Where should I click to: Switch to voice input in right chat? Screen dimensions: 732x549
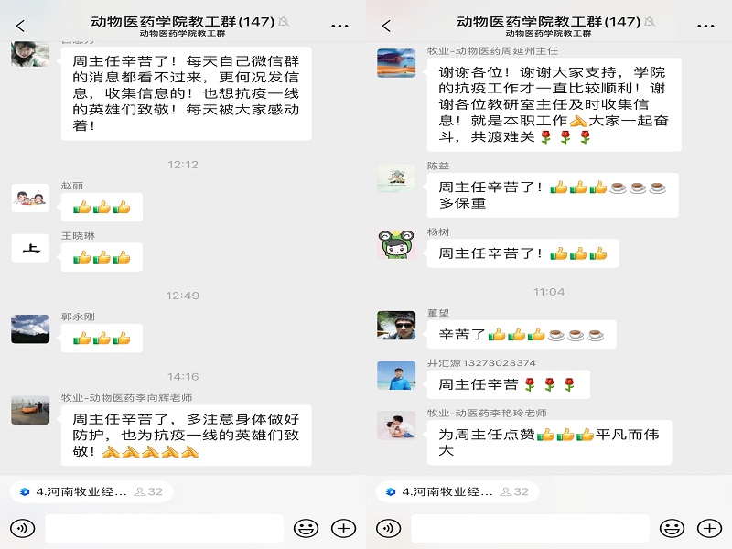388,529
